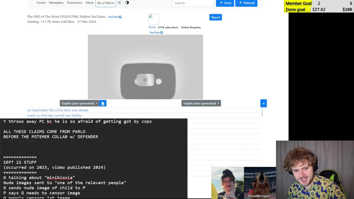The width and height of the screenshot is (354, 199).
Task: Click the blue Report button
Action: [215, 17]
